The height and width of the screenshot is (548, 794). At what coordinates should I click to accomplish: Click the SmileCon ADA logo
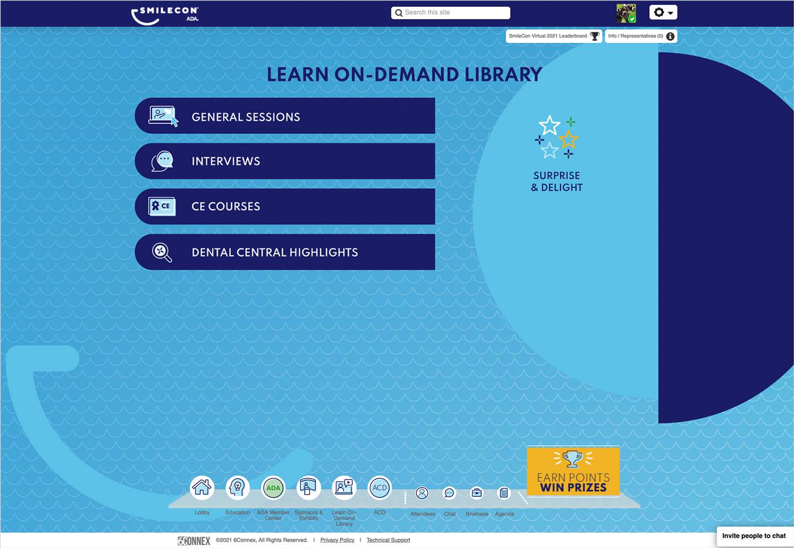point(165,15)
